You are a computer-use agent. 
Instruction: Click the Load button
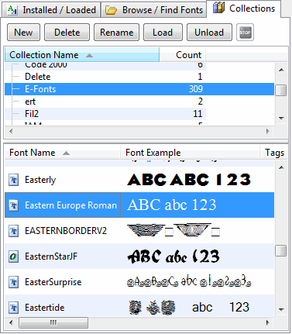(x=163, y=33)
